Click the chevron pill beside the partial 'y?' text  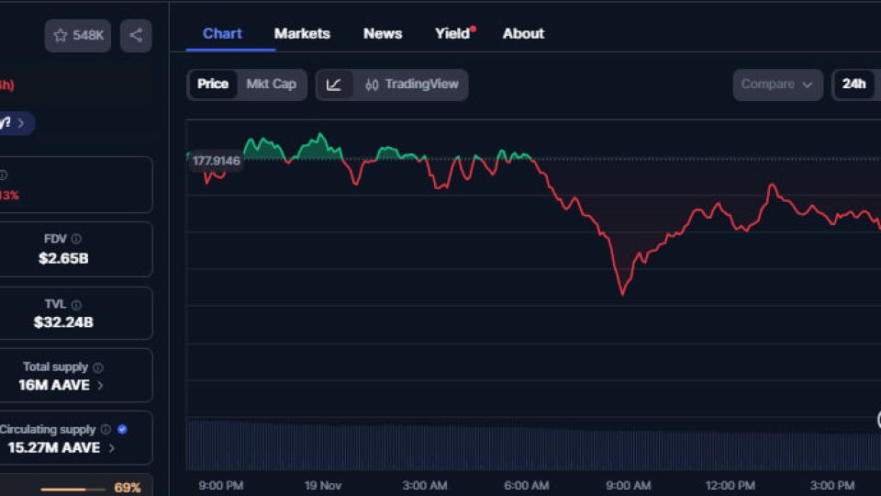pyautogui.click(x=17, y=123)
